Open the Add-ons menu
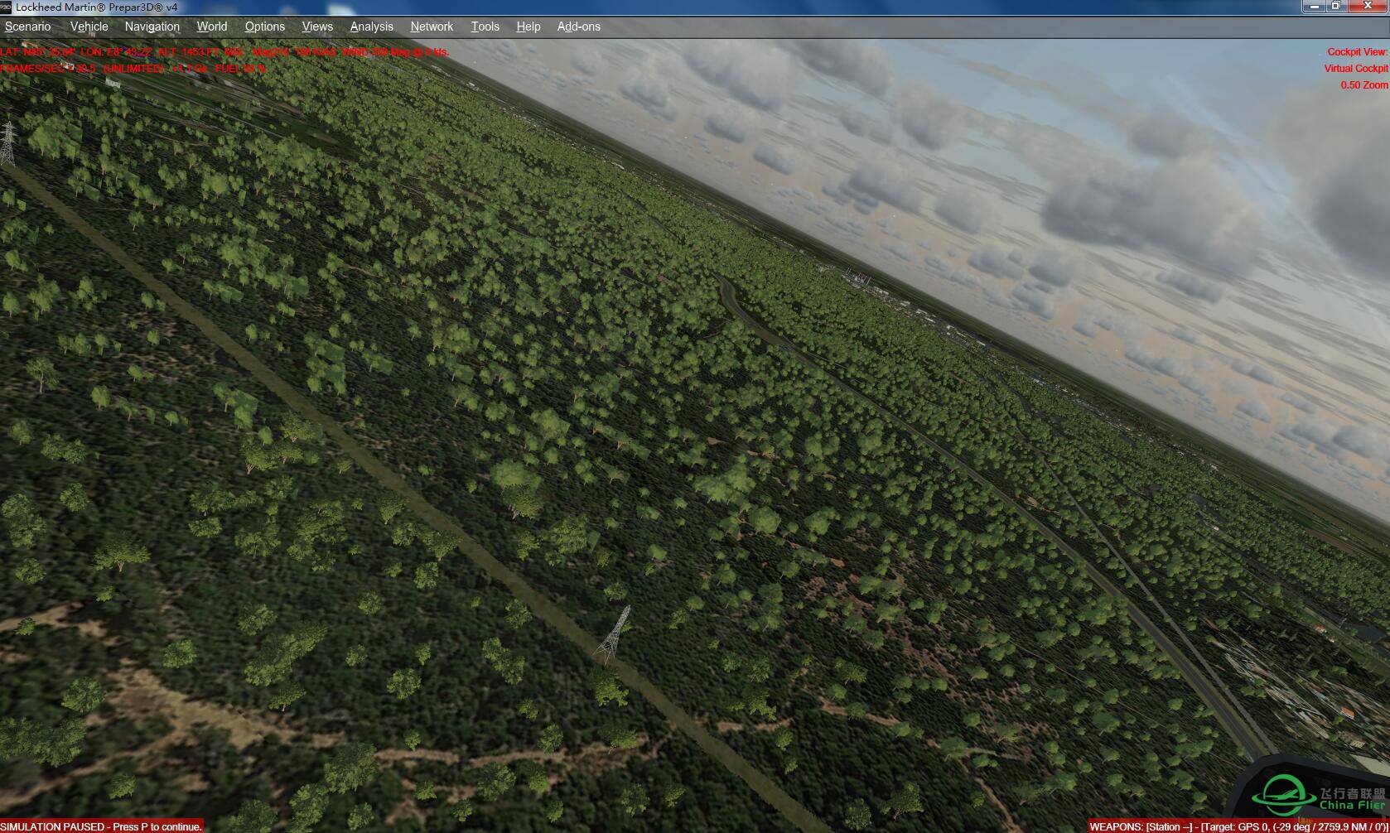 tap(578, 26)
